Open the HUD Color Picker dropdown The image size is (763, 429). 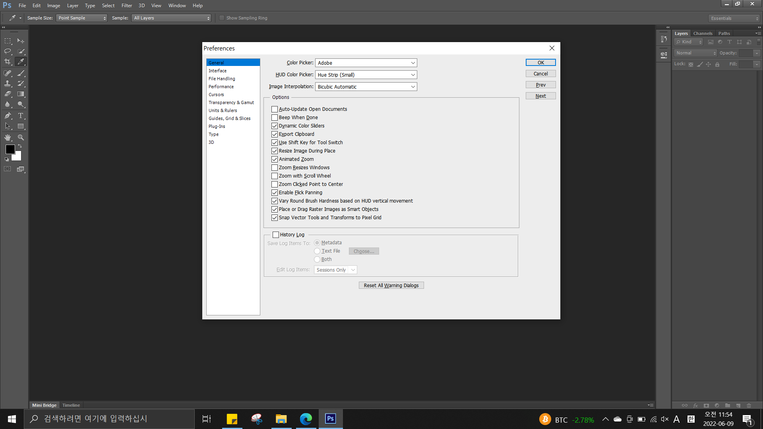pos(366,75)
